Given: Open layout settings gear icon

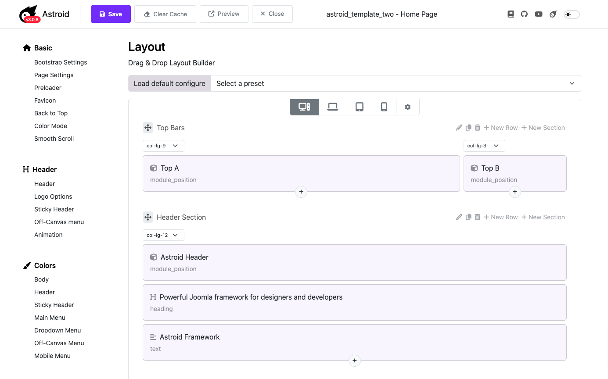Looking at the screenshot, I should click(408, 107).
